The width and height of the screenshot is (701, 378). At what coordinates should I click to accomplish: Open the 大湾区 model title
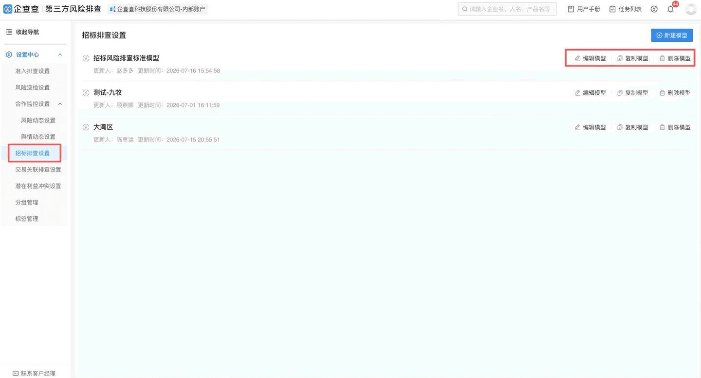click(x=103, y=127)
